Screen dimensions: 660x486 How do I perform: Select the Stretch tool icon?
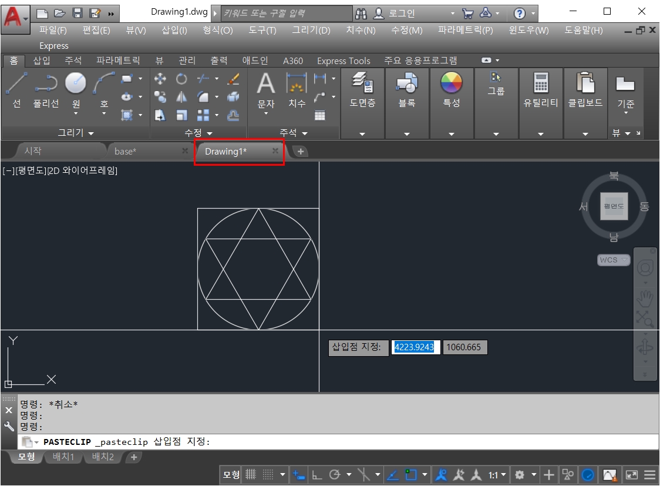160,115
